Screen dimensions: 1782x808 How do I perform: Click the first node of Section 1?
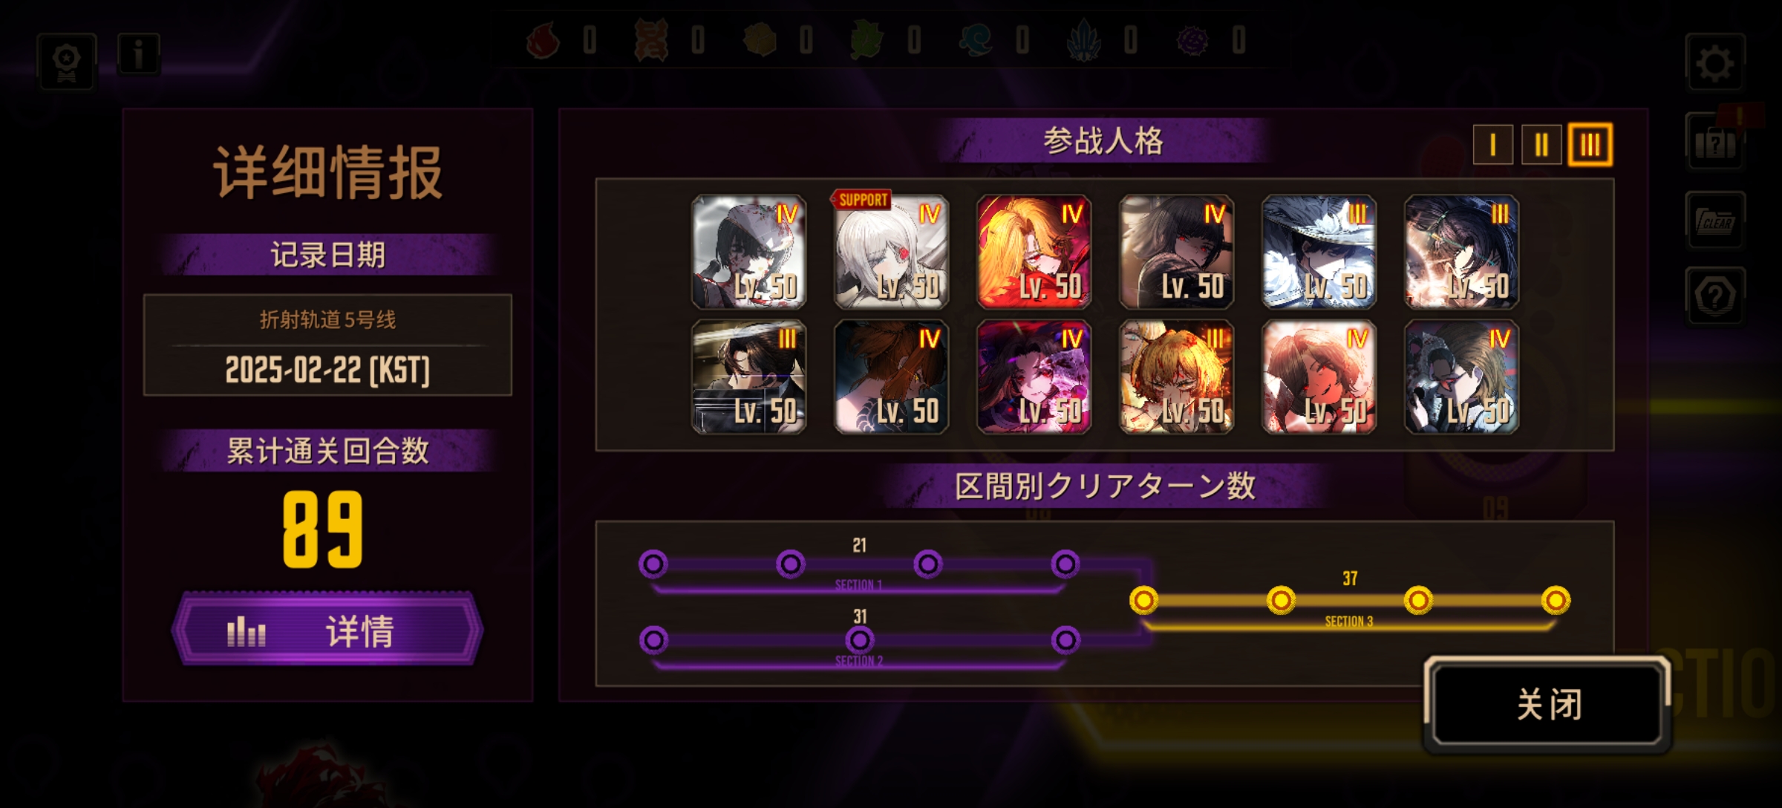coord(653,564)
